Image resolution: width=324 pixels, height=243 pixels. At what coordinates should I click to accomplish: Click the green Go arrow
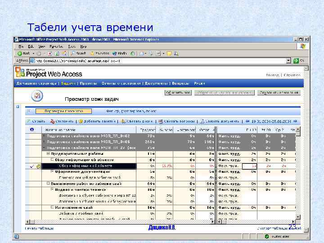[296, 61]
